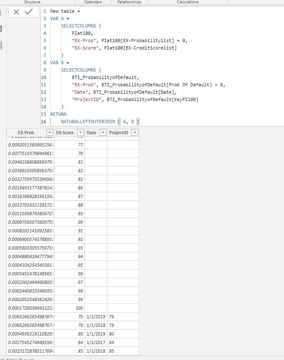
Task: Cancel the formula with the X icon
Action: (16, 12)
